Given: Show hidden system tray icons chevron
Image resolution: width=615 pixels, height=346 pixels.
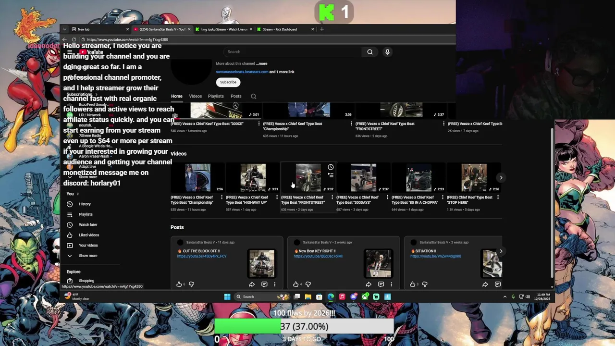Looking at the screenshot, I should tap(505, 297).
